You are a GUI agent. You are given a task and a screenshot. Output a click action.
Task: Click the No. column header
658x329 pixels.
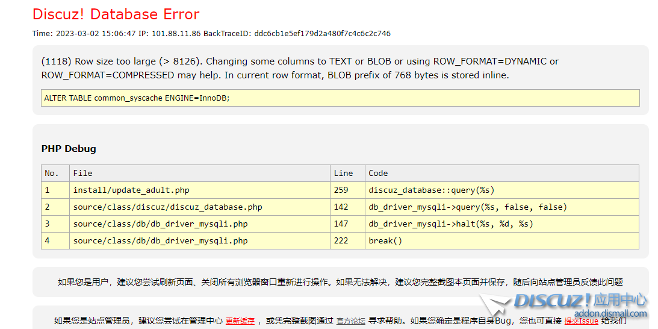click(x=52, y=173)
